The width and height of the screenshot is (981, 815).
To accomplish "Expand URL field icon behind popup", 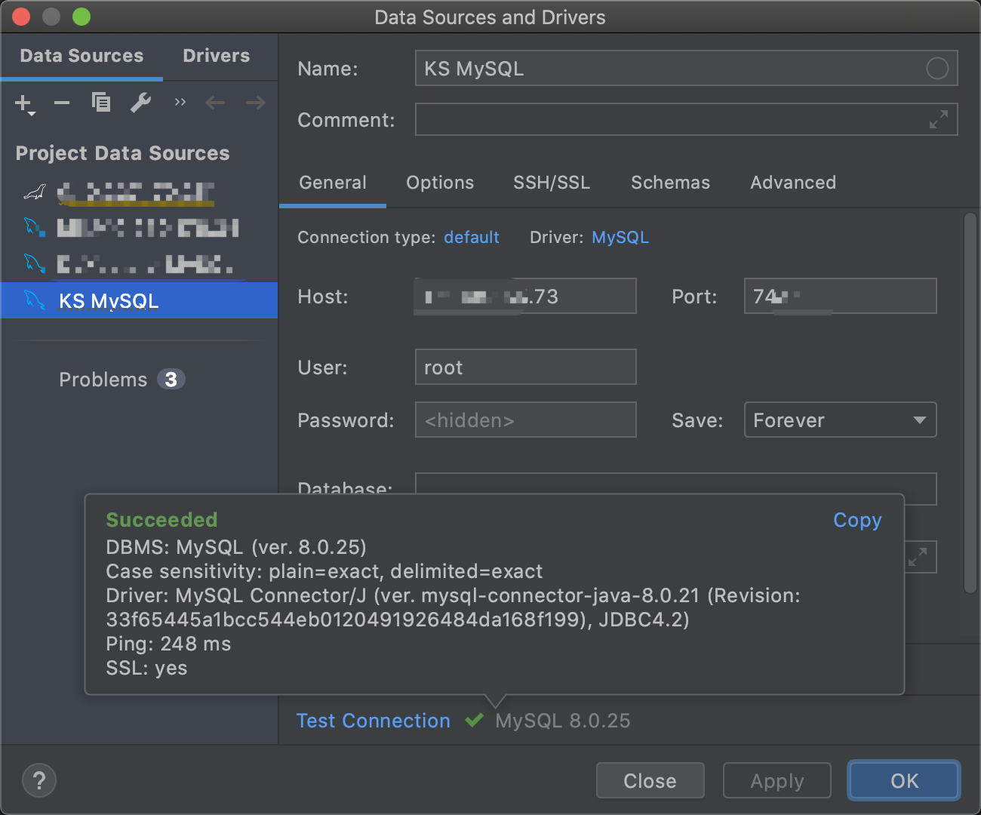I will pos(918,557).
